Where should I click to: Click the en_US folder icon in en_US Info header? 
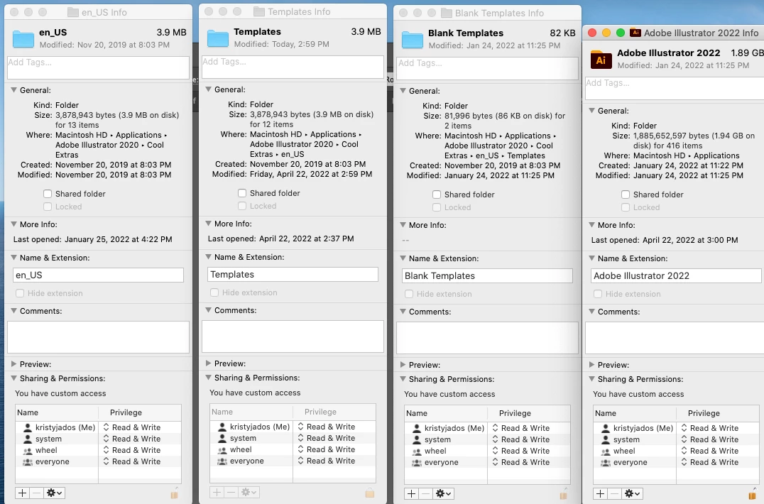(23, 38)
